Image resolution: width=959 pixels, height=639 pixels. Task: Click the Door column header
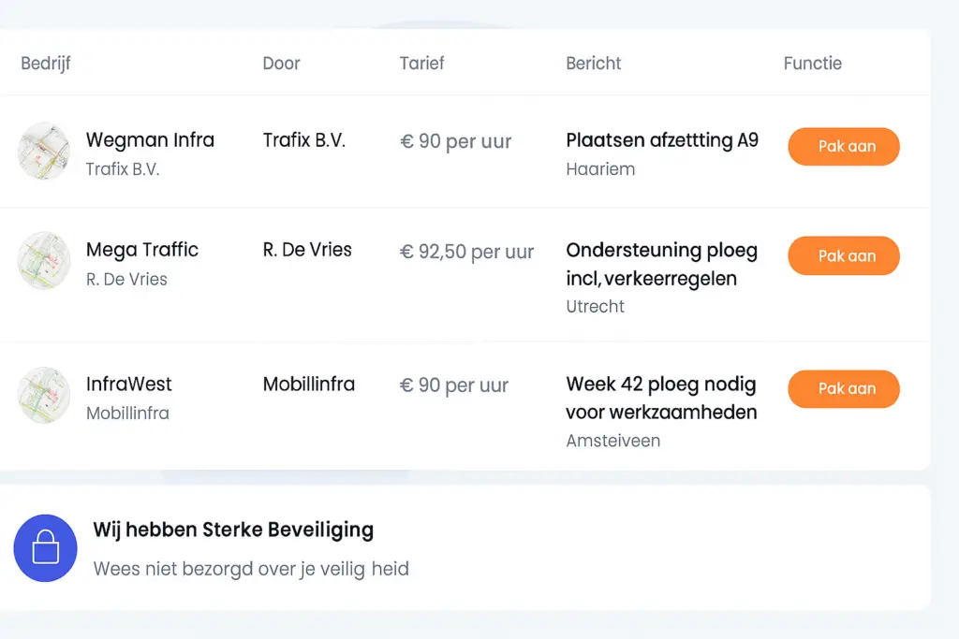coord(281,64)
